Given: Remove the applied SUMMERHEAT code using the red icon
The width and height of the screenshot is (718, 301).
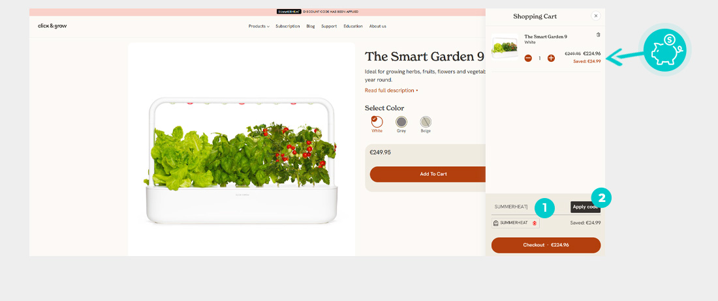Looking at the screenshot, I should pyautogui.click(x=535, y=223).
